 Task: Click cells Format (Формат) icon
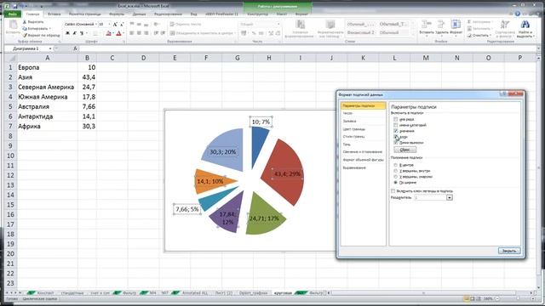click(456, 25)
